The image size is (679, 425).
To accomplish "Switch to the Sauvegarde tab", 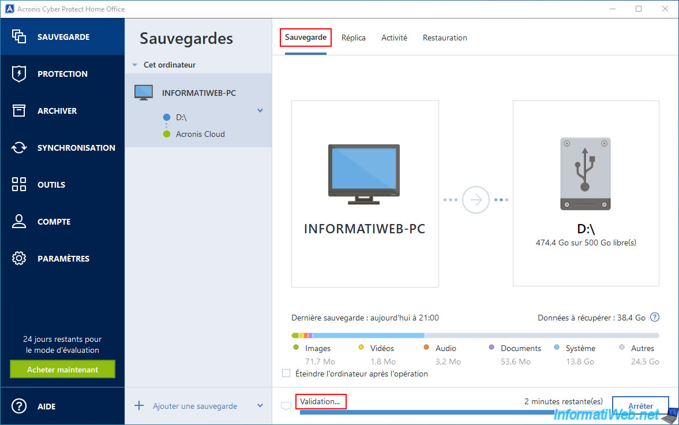I will tap(306, 38).
